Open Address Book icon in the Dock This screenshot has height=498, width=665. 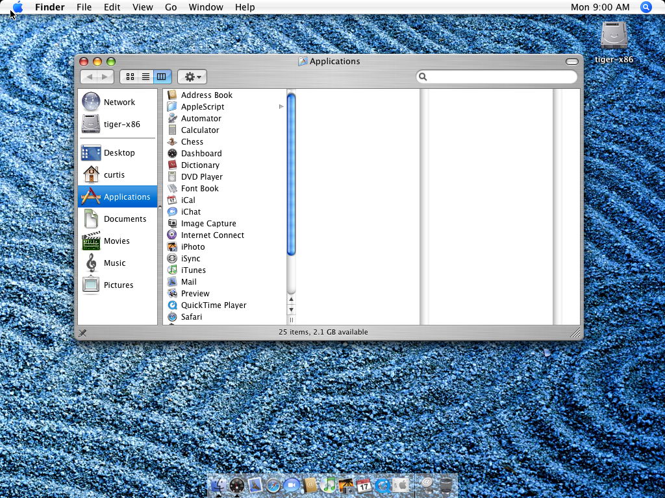(x=310, y=485)
